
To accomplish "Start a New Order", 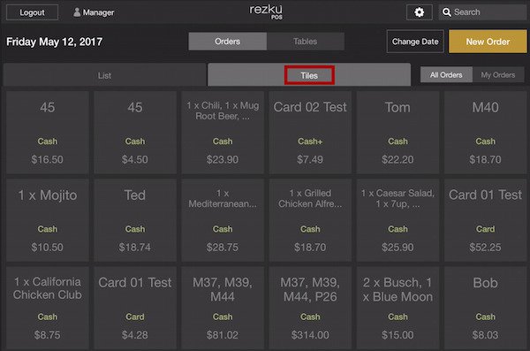I will 488,42.
